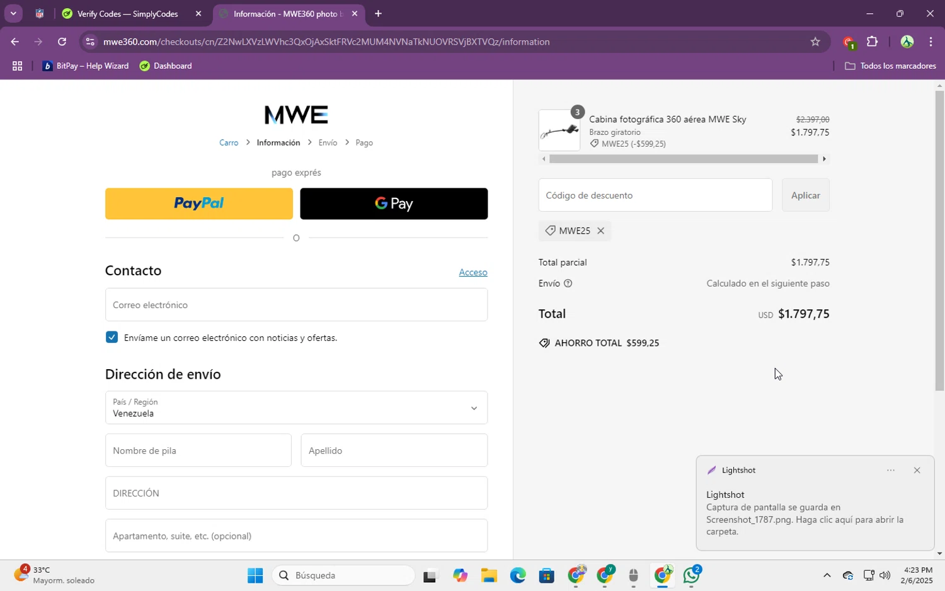The image size is (945, 591).
Task: Expand the País / Región dropdown
Action: point(296,408)
